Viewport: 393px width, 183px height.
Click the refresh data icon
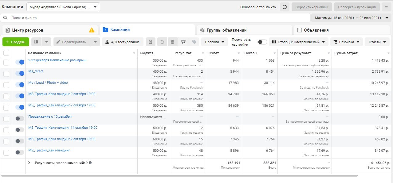pos(285,7)
